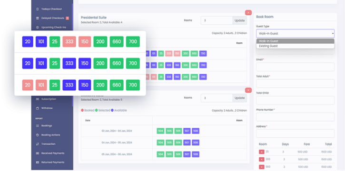Open the Guest Type dropdown

click(295, 34)
